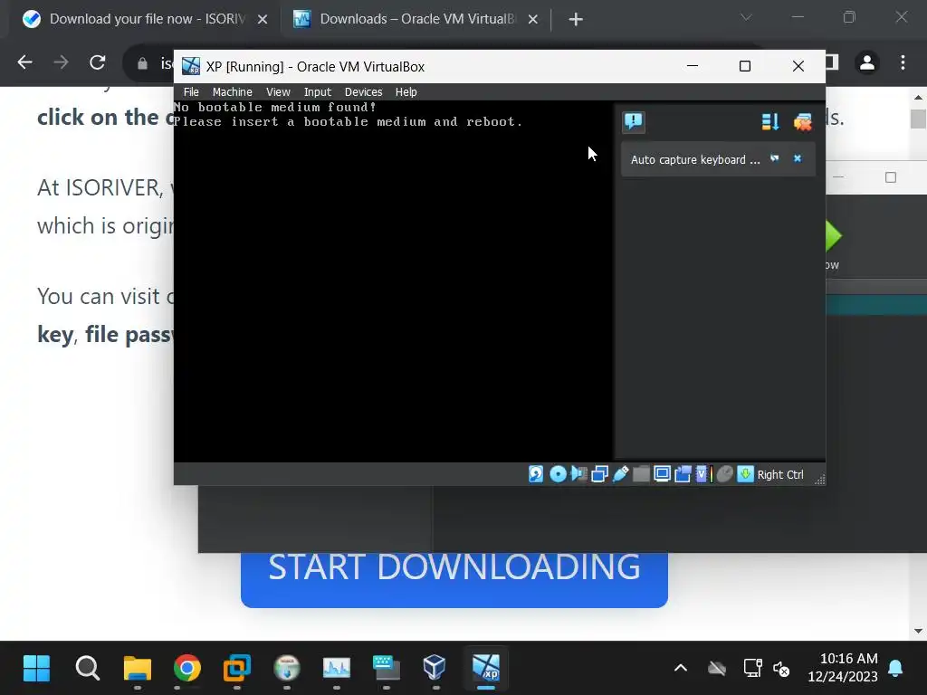Reload the current web page
The image size is (927, 695).
pyautogui.click(x=98, y=62)
